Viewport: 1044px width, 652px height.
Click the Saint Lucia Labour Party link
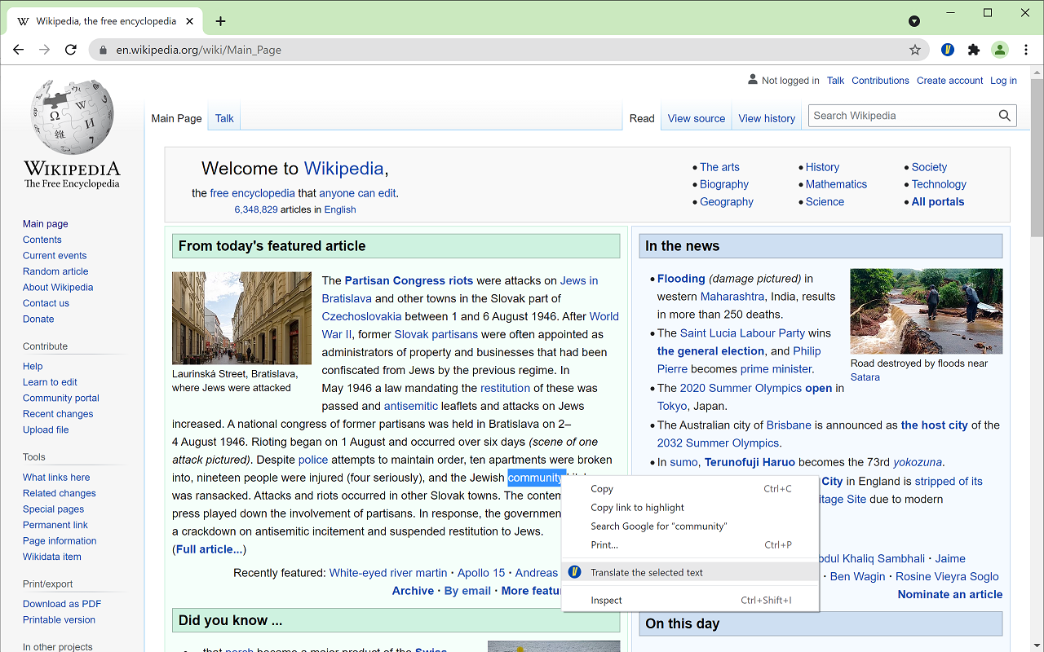(743, 333)
